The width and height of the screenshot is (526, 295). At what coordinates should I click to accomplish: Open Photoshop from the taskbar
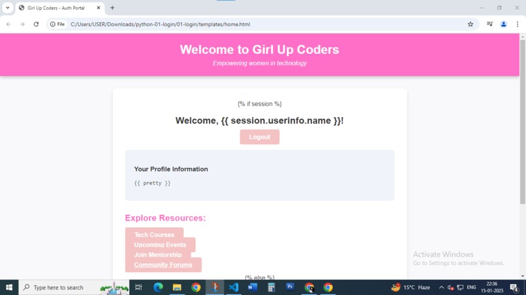[290, 287]
